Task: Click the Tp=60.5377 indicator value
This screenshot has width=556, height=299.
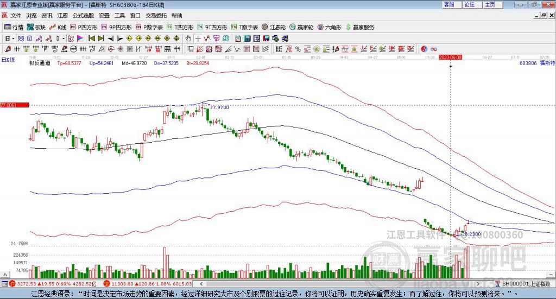Action: tap(69, 63)
